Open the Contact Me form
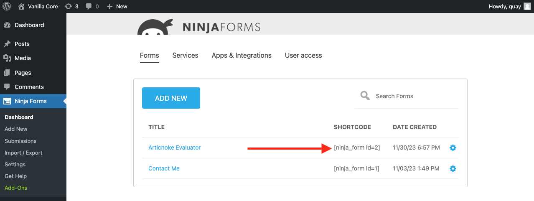 click(x=164, y=168)
